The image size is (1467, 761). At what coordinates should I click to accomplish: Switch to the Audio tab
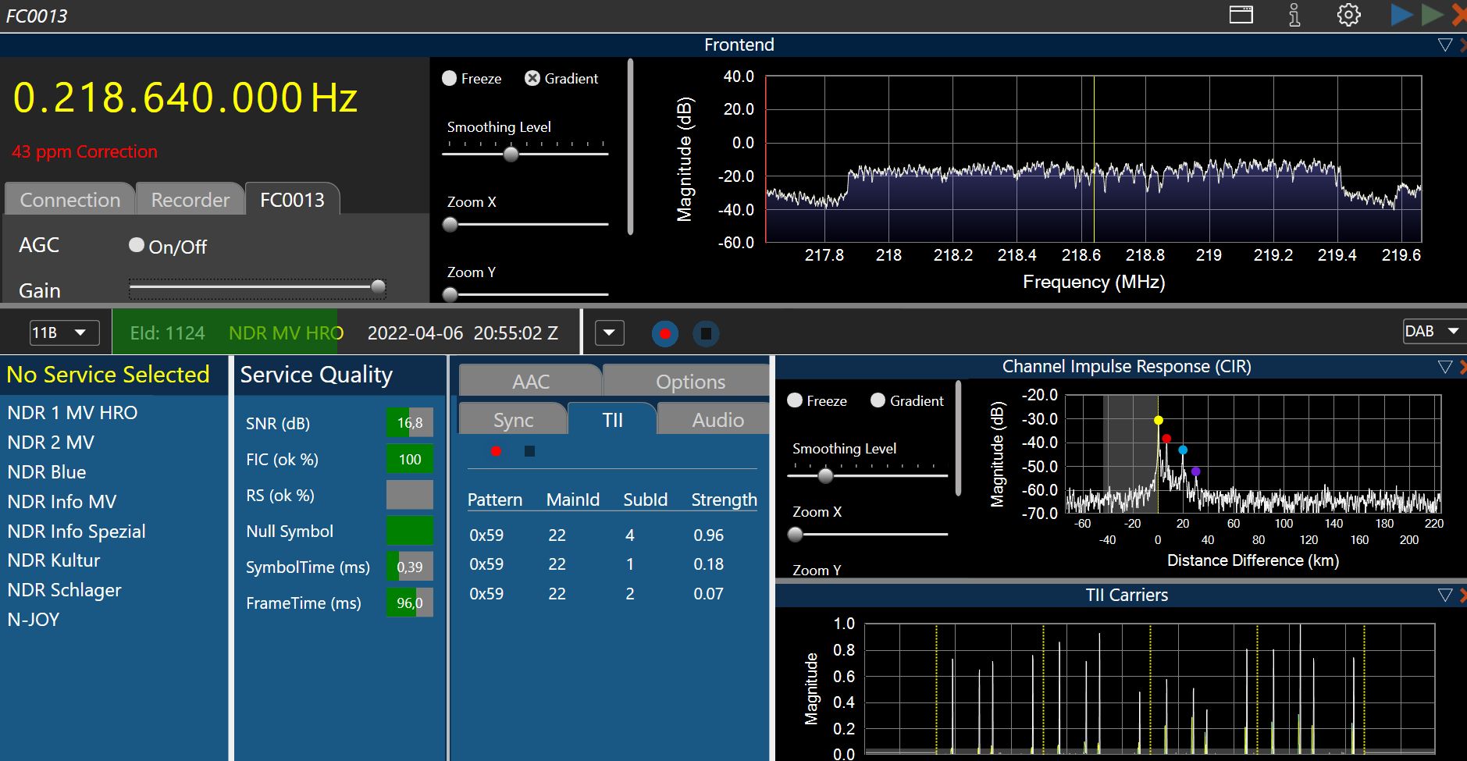point(717,420)
